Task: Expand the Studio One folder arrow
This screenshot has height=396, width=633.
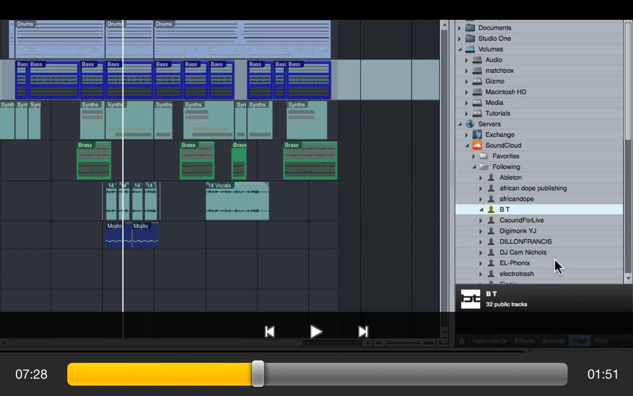Action: point(459,39)
